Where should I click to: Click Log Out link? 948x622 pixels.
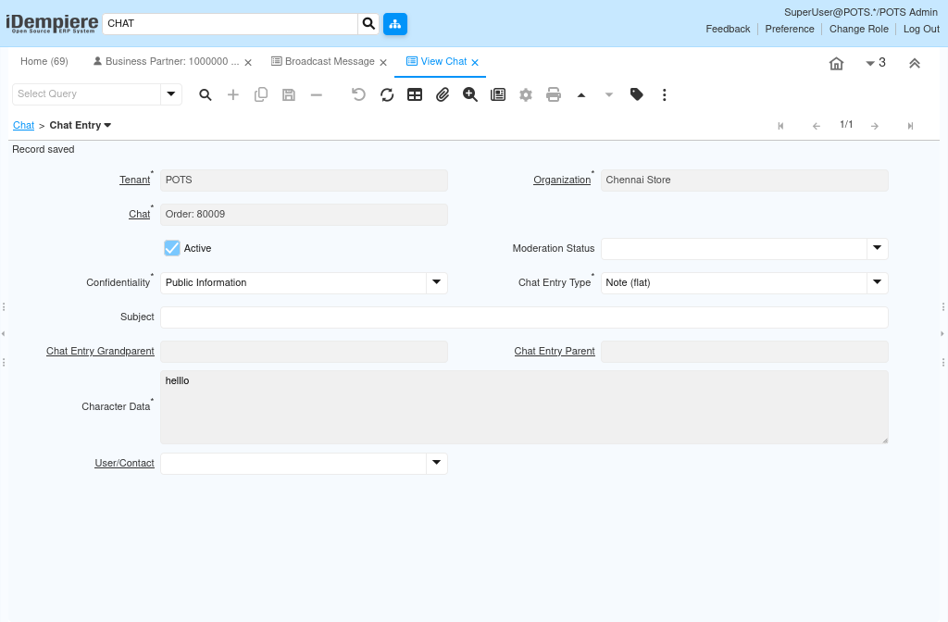click(921, 29)
